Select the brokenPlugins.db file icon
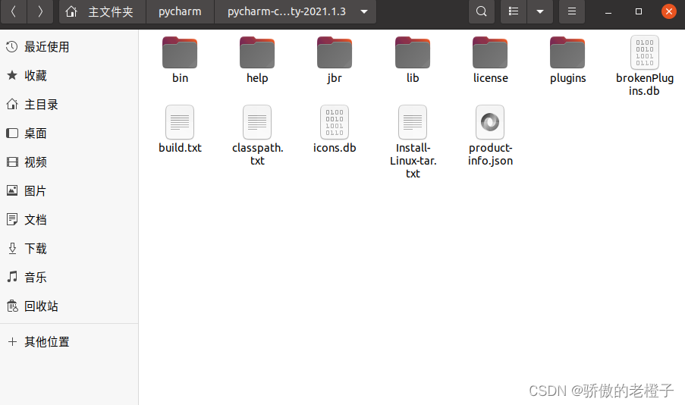 coord(644,52)
